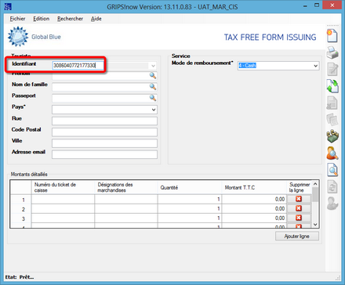Click the greyed document reload icon
Image resolution: width=345 pixels, height=285 pixels.
pos(332,186)
